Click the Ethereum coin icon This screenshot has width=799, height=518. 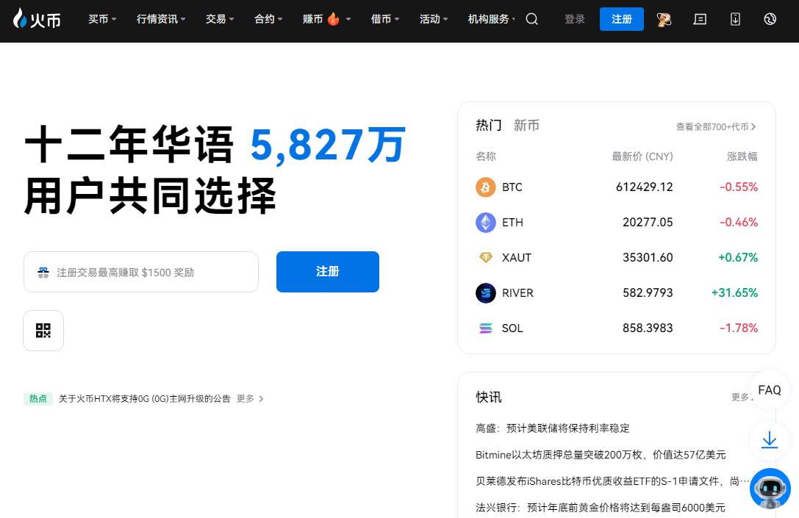[x=485, y=223]
